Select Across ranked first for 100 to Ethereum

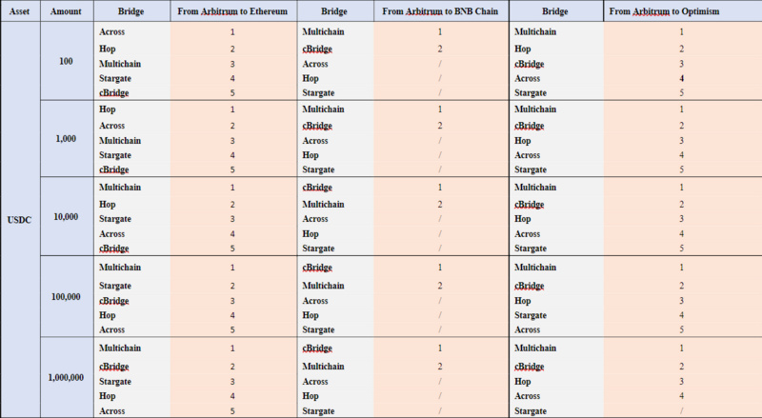(x=112, y=32)
